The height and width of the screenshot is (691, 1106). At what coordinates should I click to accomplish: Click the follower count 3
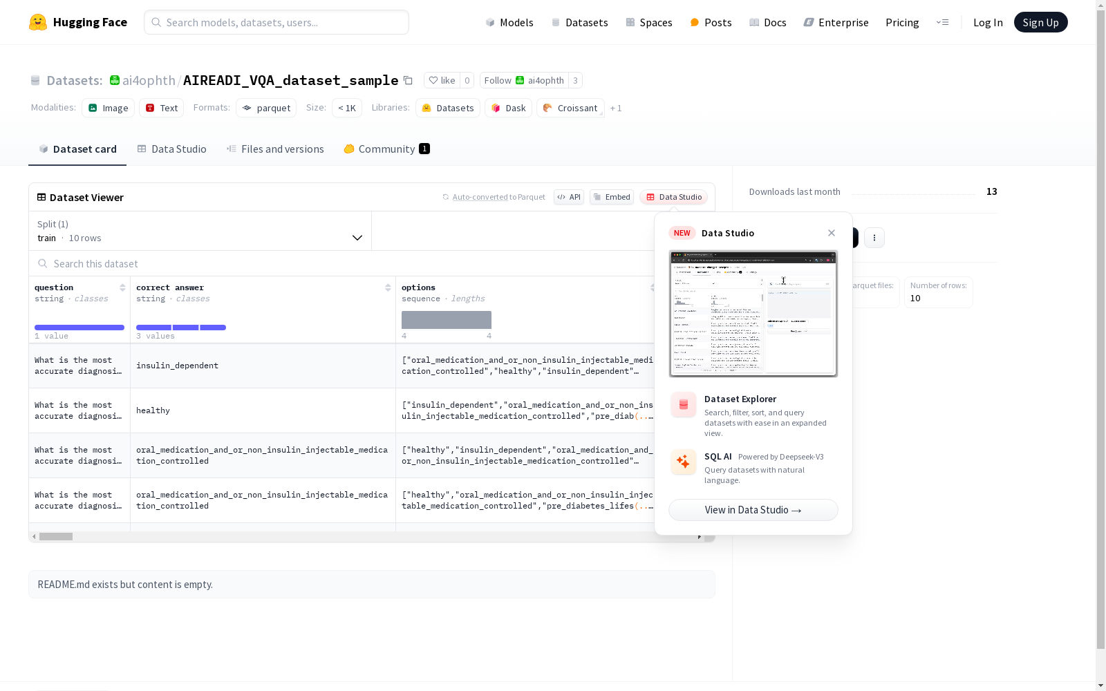575,80
